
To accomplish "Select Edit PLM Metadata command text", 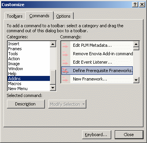I will click(92, 45).
